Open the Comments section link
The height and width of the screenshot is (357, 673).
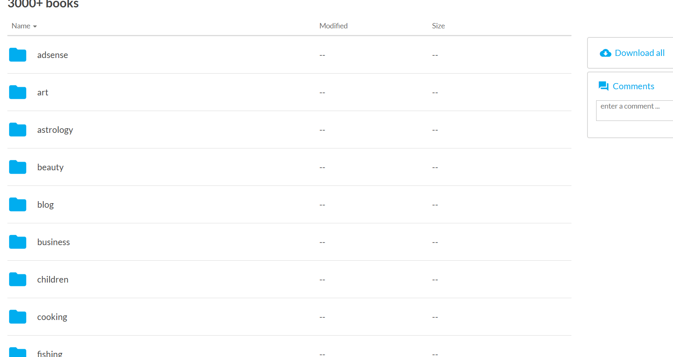(633, 86)
